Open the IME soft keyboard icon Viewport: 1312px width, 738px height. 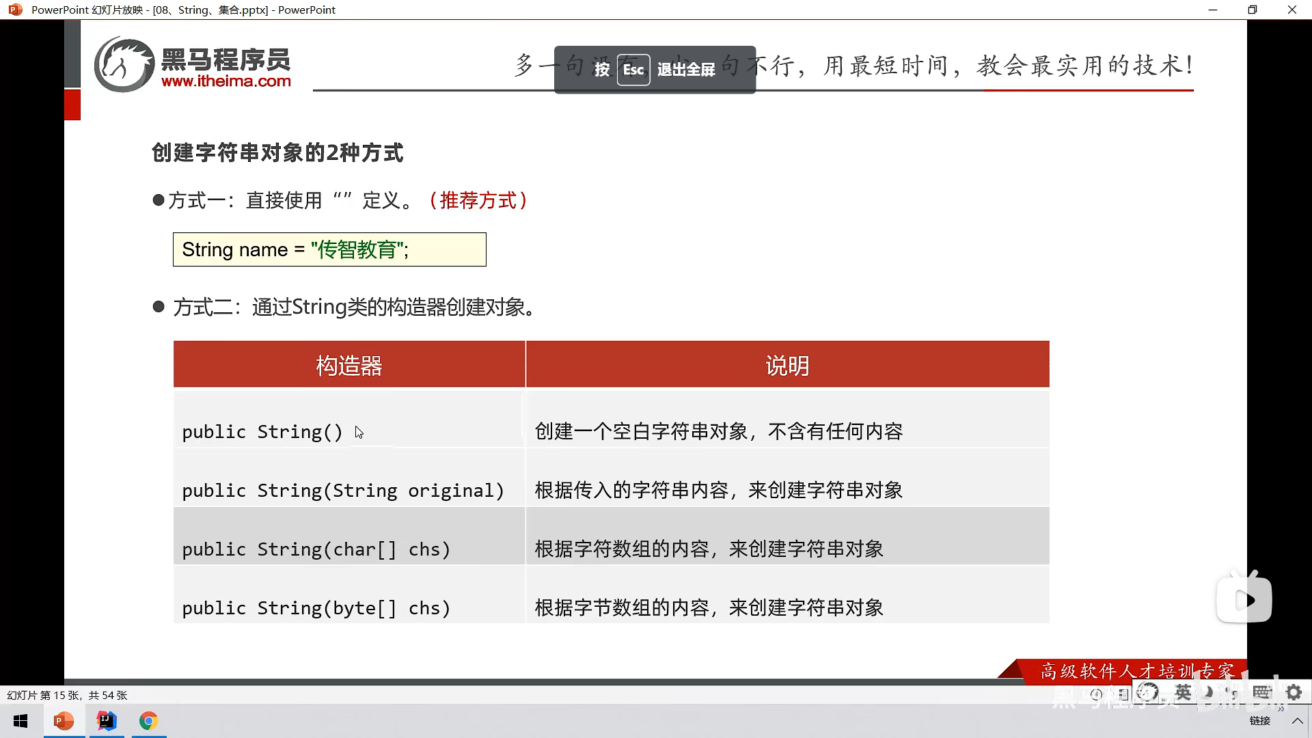coord(1262,692)
